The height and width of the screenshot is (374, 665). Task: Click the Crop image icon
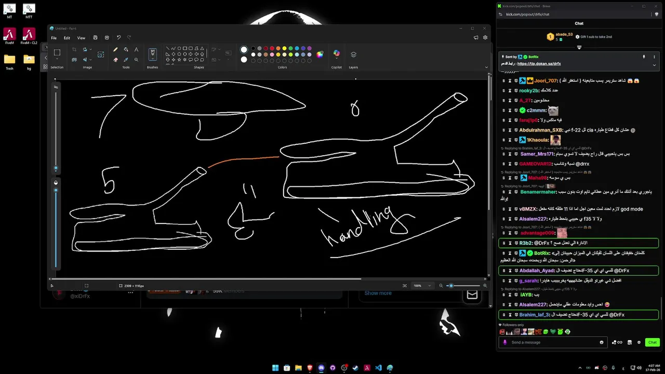coord(74,50)
